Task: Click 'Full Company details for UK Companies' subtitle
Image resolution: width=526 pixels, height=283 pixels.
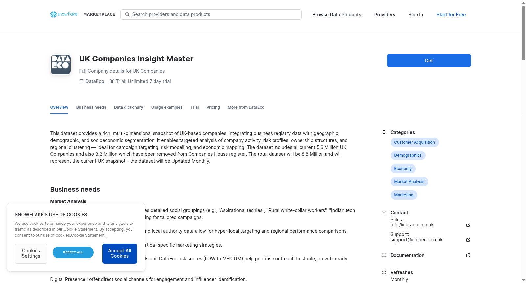Action: [x=122, y=71]
